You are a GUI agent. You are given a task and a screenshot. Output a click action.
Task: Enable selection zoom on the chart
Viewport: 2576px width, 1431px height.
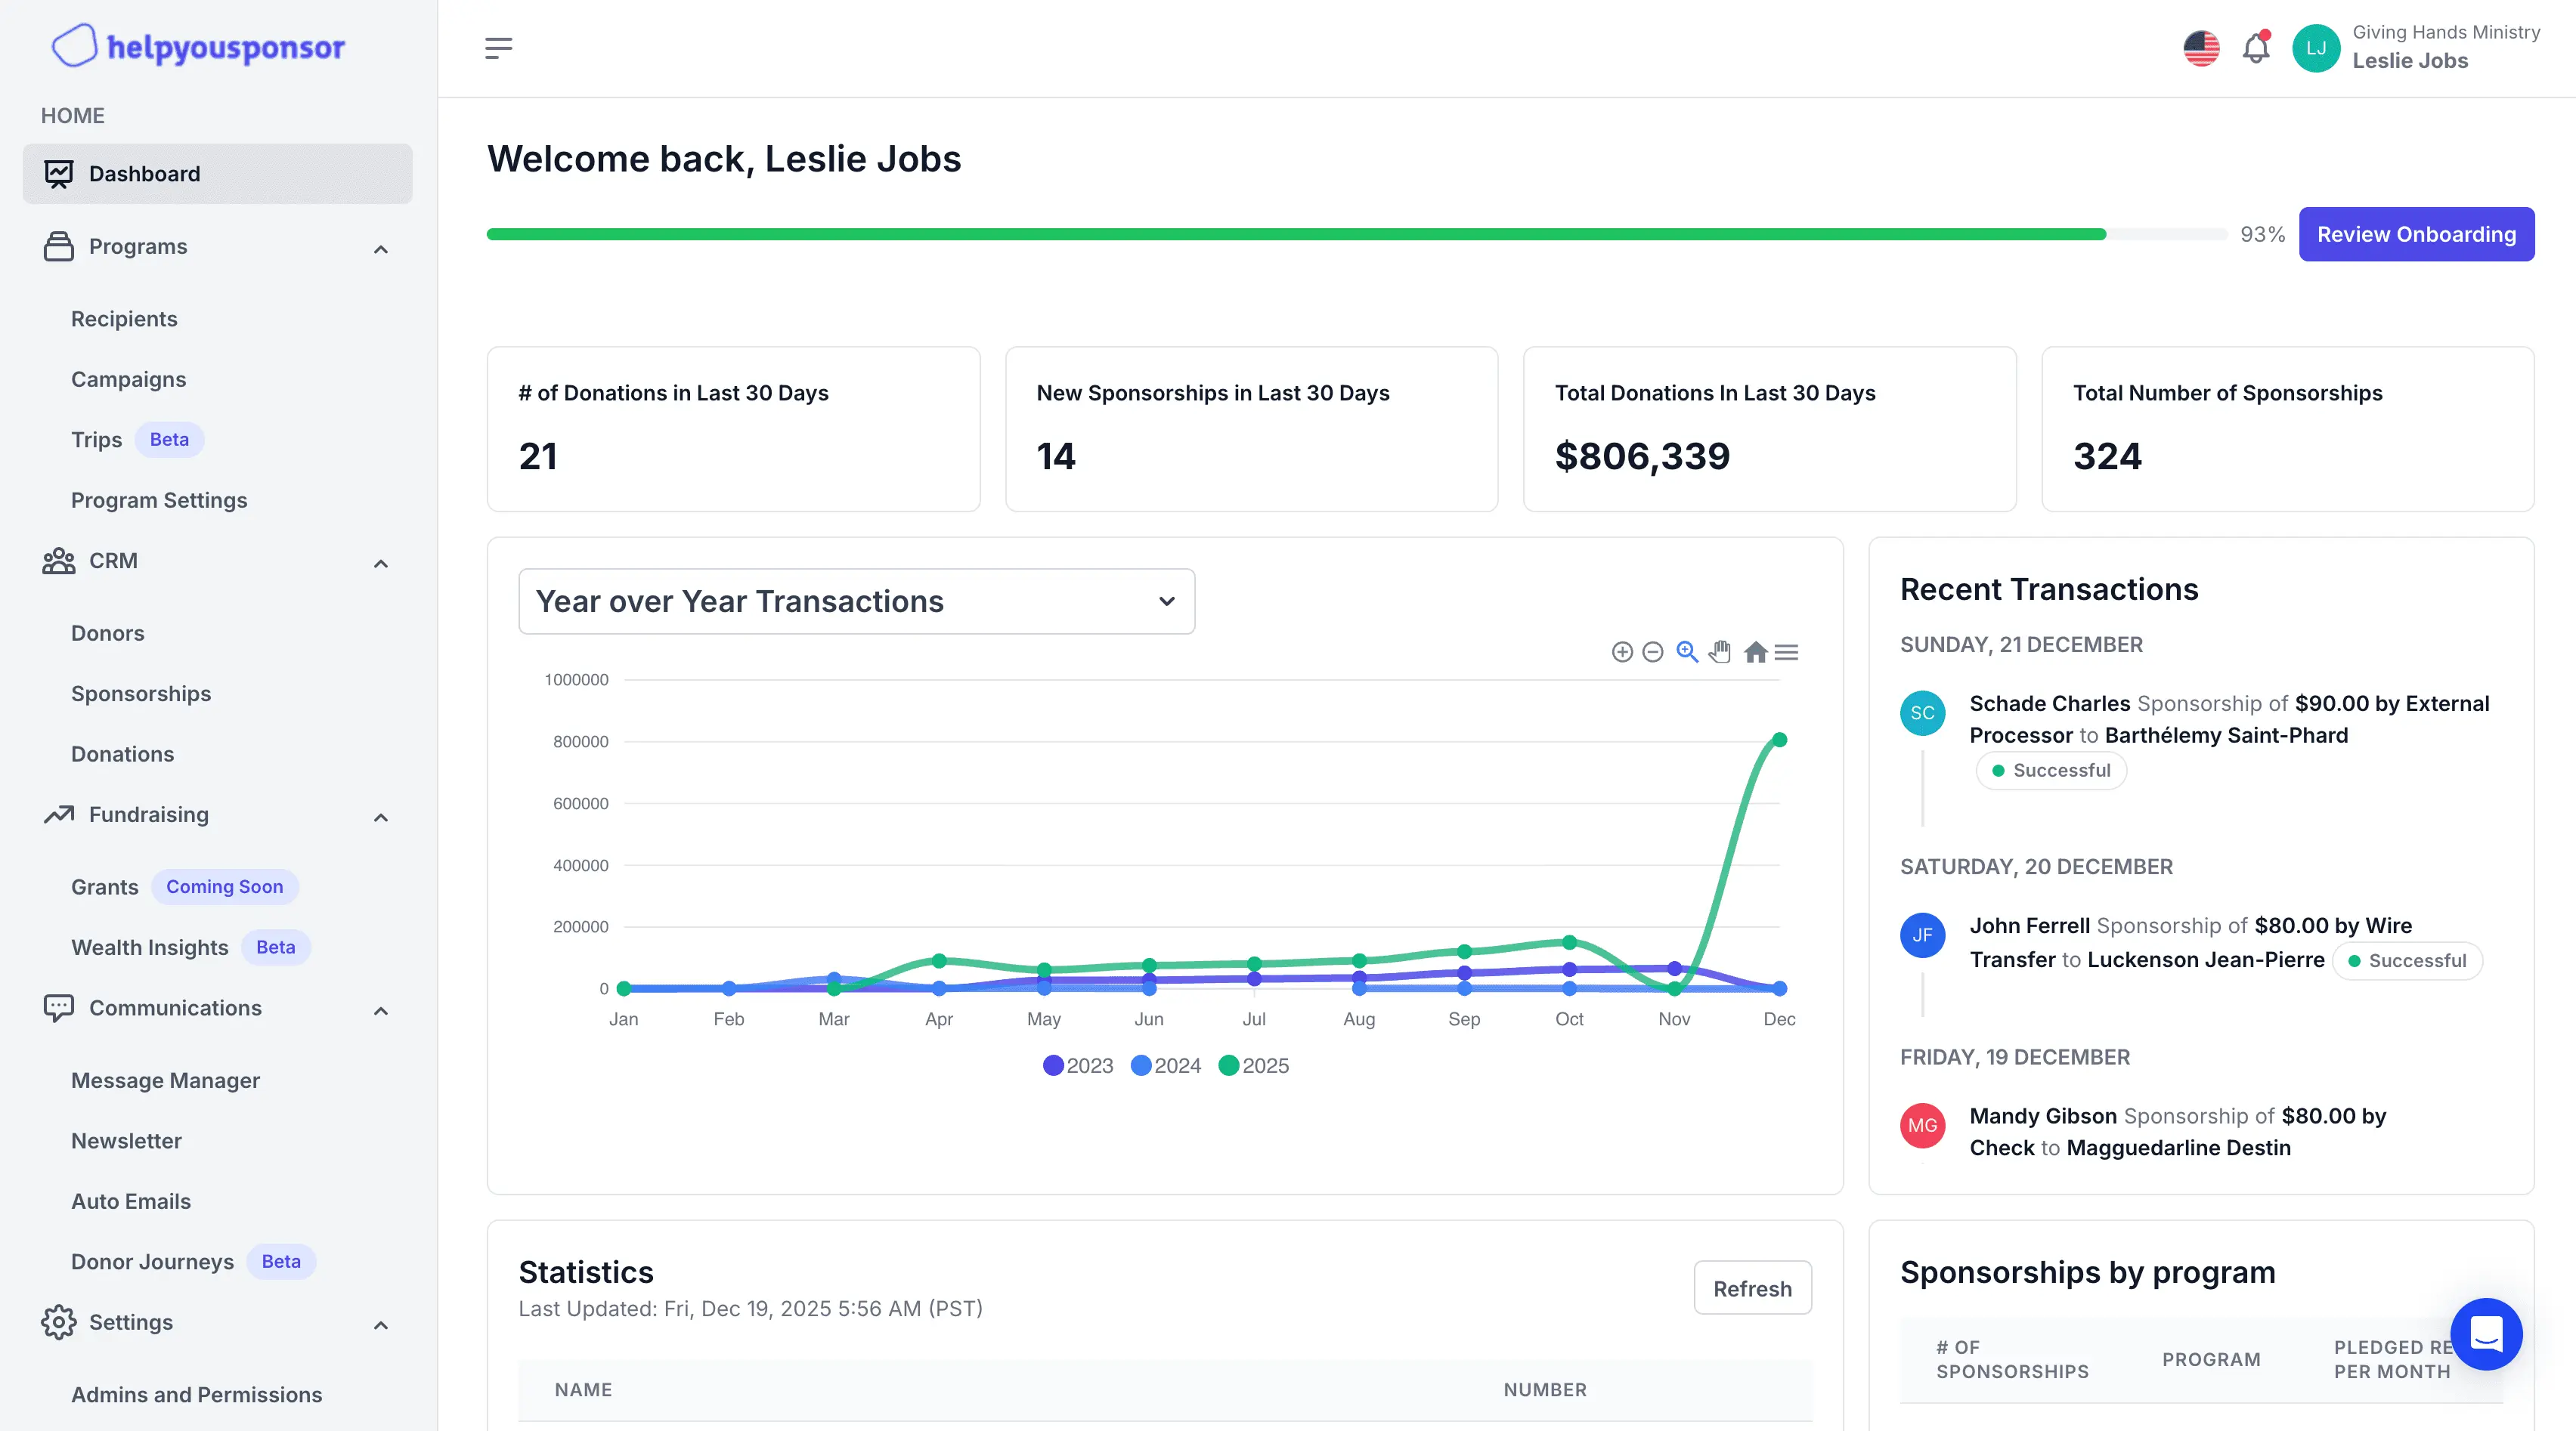tap(1687, 651)
